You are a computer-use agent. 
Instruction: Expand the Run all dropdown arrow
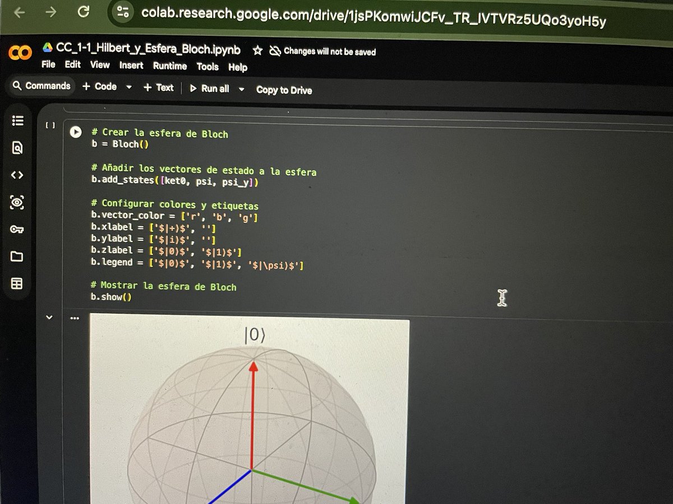[242, 89]
